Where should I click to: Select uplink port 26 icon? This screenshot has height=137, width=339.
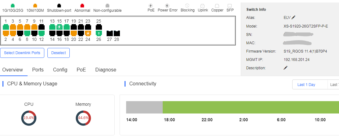pyautogui.click(x=99, y=33)
